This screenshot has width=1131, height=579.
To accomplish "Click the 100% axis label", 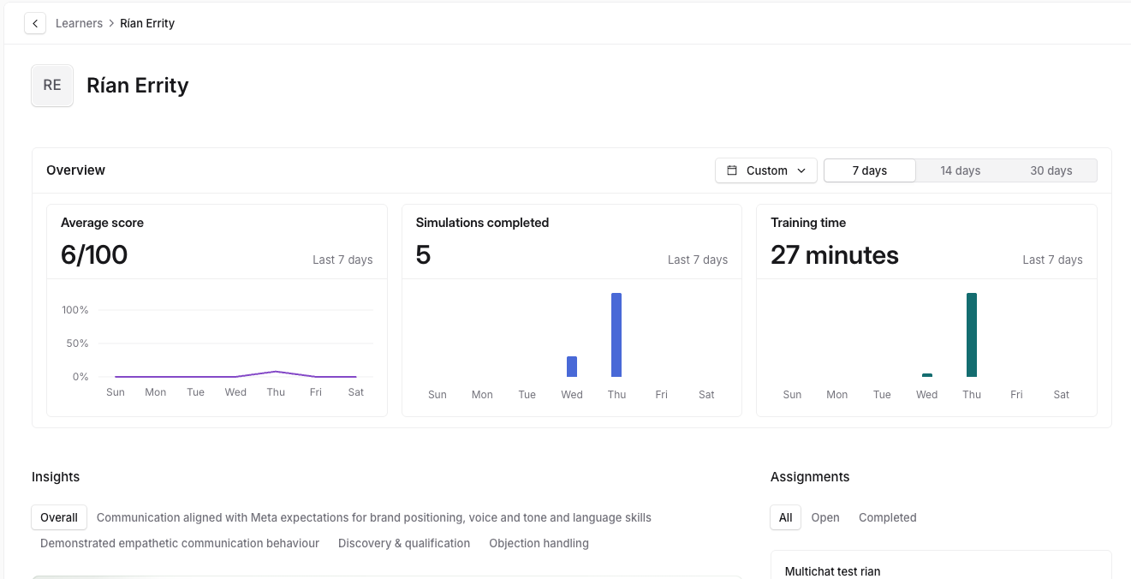I will [x=75, y=310].
